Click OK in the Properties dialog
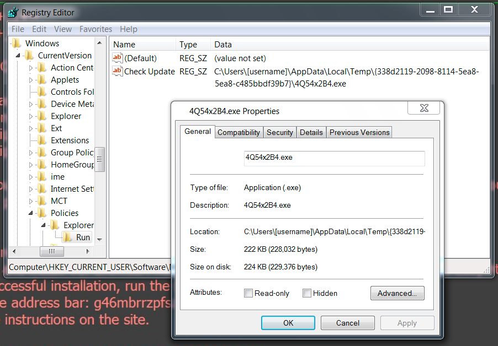Screen dimensions: 498x346 point(288,323)
